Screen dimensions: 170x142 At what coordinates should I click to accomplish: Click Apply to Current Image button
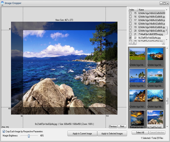click(82, 133)
